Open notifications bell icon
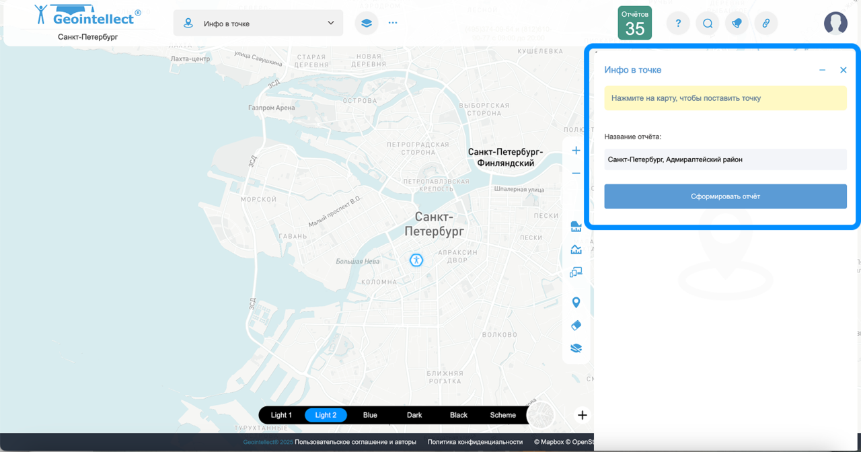This screenshot has width=861, height=452. [737, 23]
